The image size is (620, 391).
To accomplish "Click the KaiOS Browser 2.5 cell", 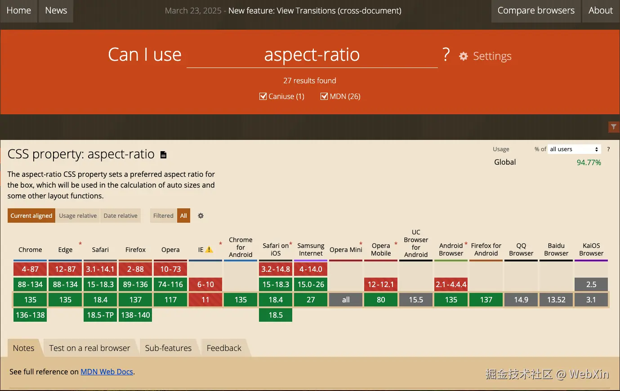I will click(x=591, y=284).
